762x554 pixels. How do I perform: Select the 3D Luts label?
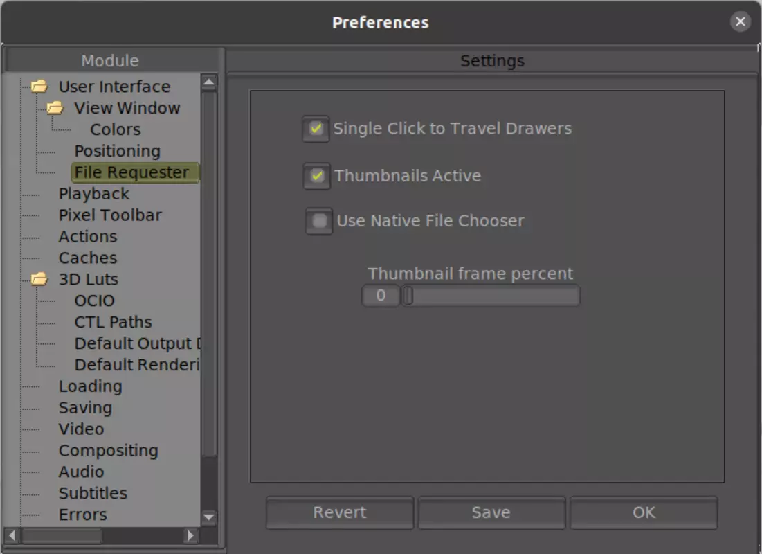tap(89, 279)
